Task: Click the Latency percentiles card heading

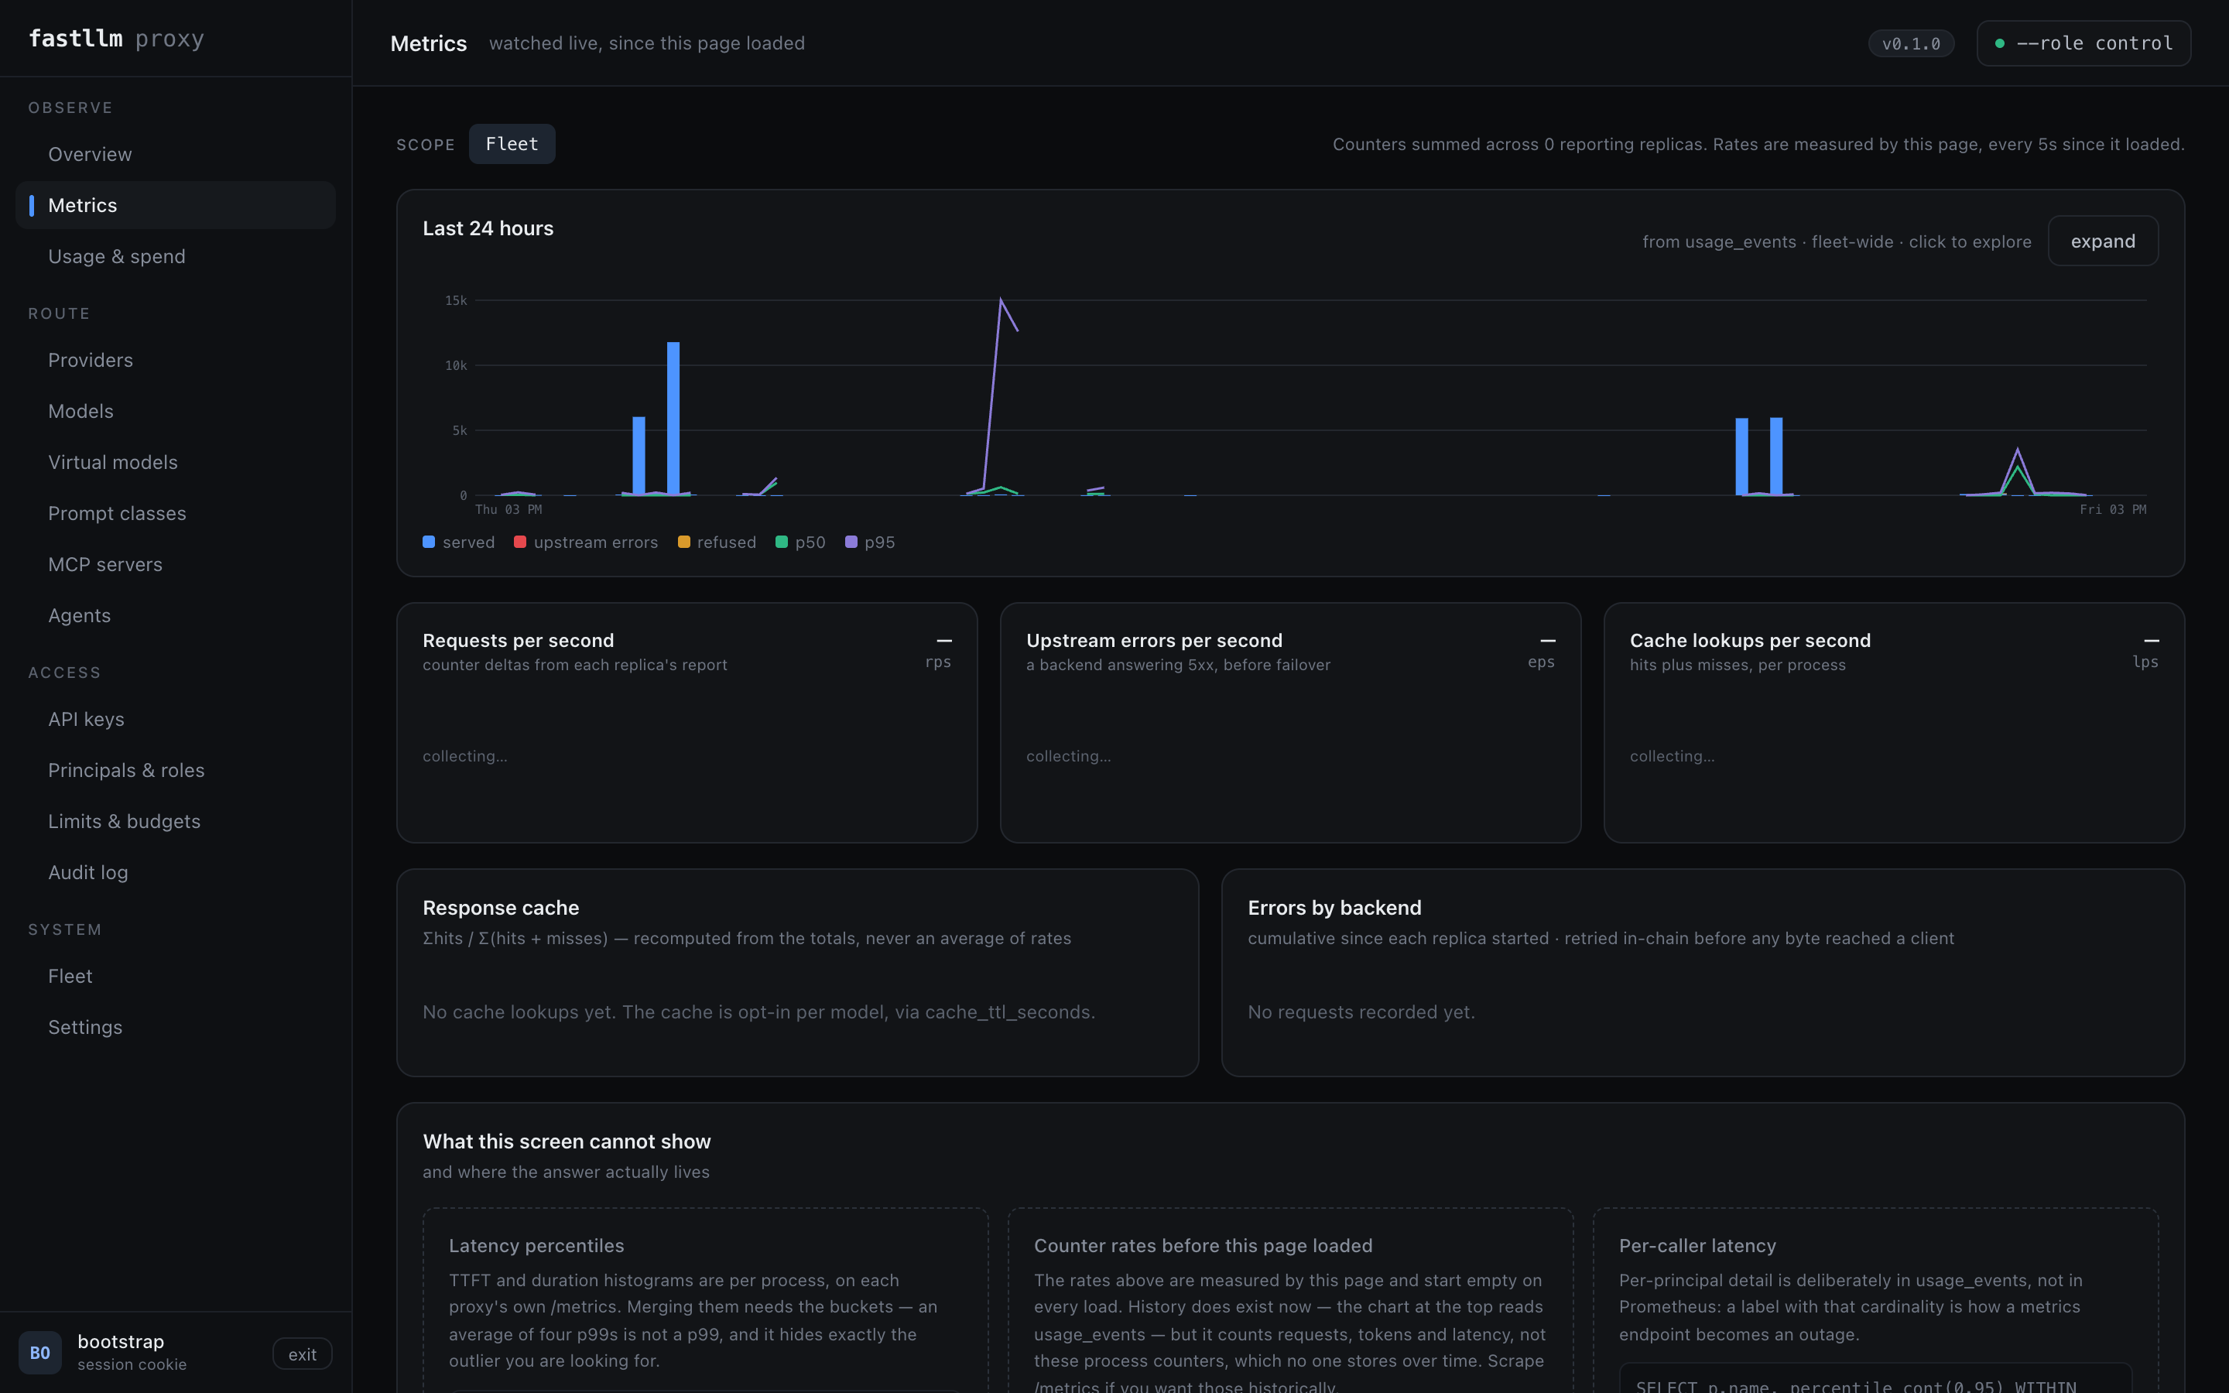Action: pyautogui.click(x=536, y=1246)
